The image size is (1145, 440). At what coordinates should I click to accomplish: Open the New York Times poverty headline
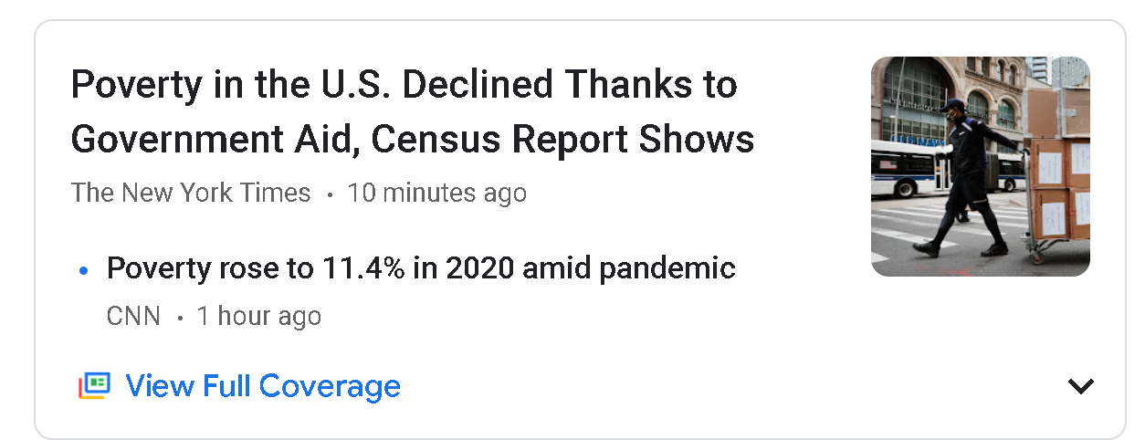[412, 112]
